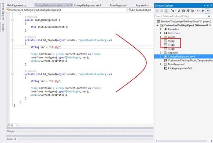
Task: Click "1 reference" above h1_Tapped
Action: (x=30, y=37)
